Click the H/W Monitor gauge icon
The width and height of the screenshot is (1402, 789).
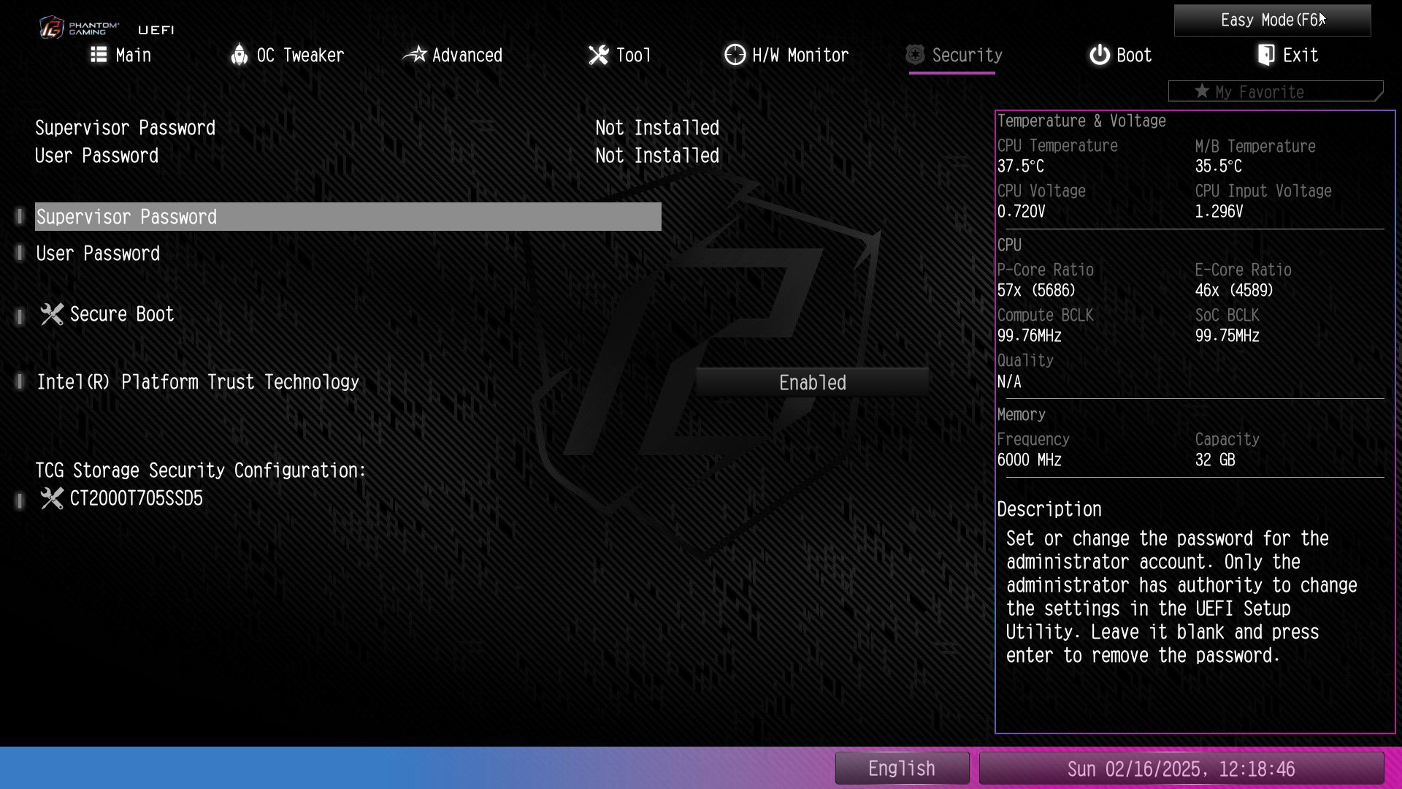(x=735, y=55)
